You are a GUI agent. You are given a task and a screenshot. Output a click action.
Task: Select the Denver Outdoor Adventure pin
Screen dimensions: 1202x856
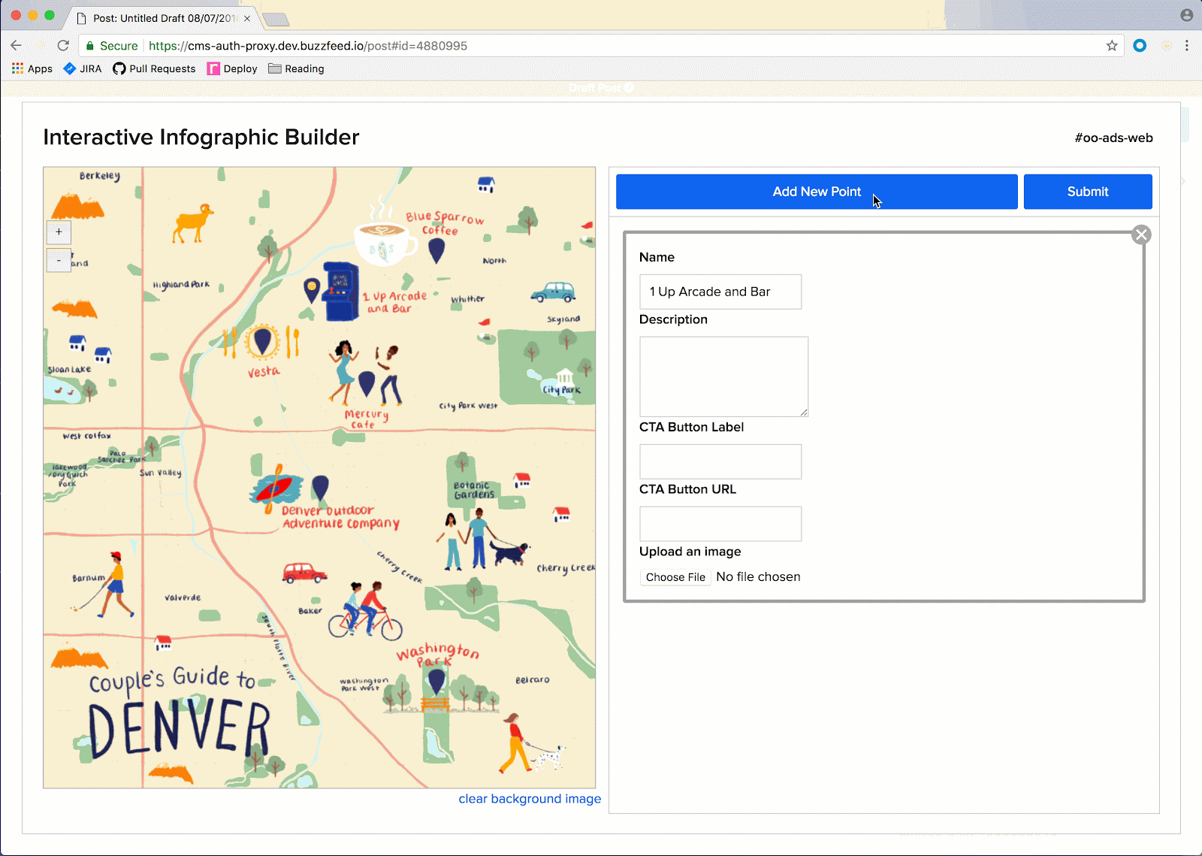(x=321, y=487)
